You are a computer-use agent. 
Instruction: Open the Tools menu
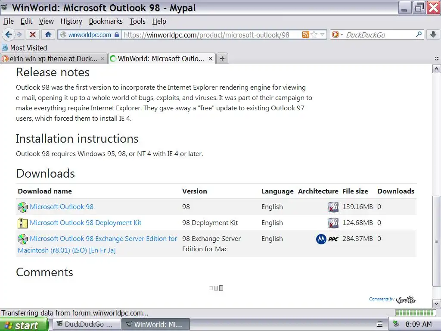click(137, 22)
